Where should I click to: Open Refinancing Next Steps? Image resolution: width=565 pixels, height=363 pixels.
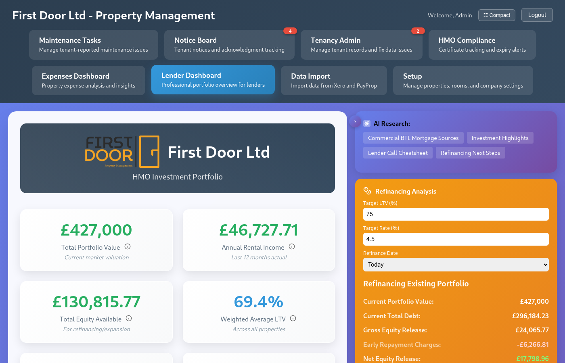[x=470, y=152]
